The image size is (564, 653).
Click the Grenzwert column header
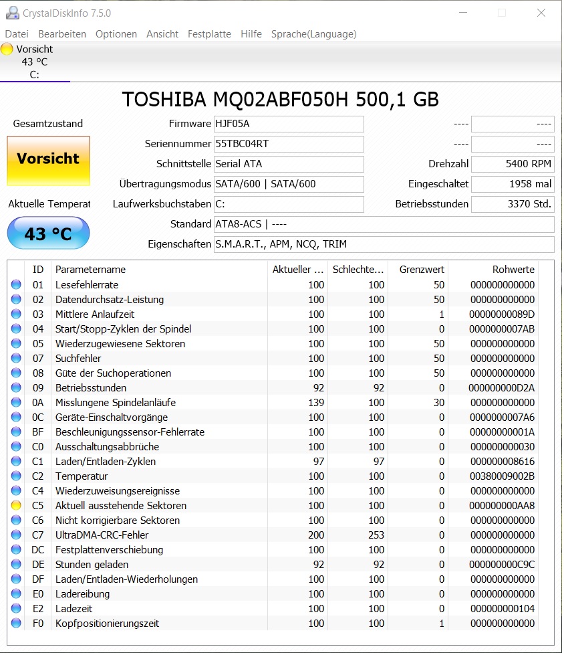[x=418, y=270]
